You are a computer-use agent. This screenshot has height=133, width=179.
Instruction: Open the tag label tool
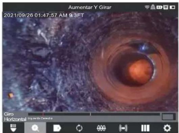(x=57, y=128)
